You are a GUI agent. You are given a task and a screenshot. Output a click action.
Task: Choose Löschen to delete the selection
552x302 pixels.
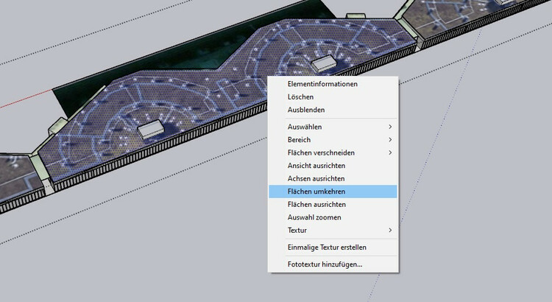pos(301,97)
